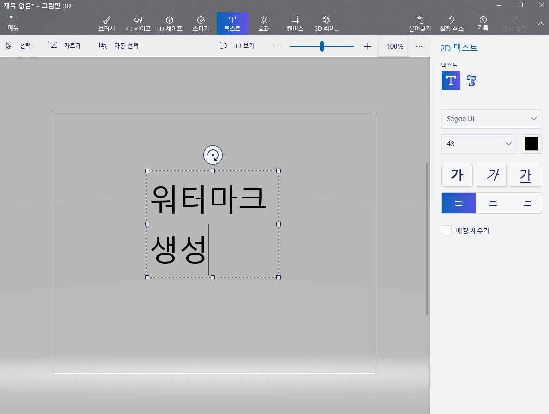Select the 브러시 brushes tool

click(x=107, y=24)
